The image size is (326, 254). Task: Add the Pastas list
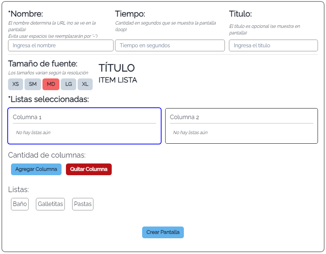pos(83,204)
